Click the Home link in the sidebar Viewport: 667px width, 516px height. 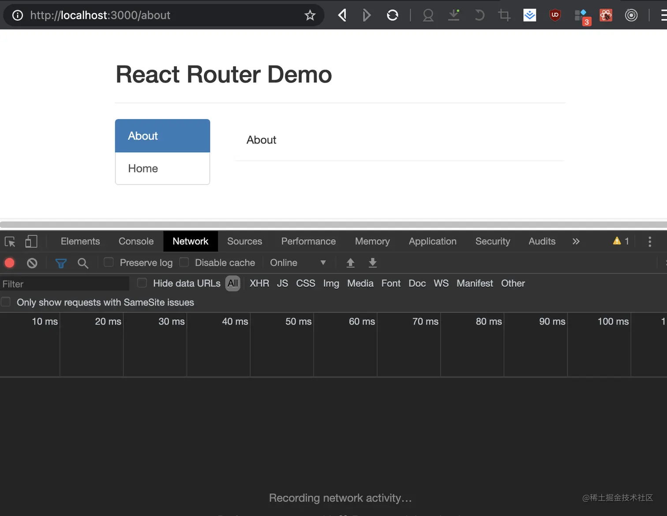pyautogui.click(x=162, y=169)
